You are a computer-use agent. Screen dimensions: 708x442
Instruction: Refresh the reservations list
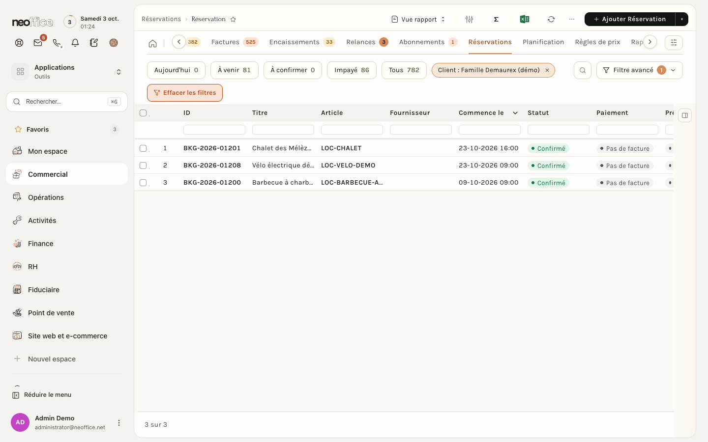[551, 19]
